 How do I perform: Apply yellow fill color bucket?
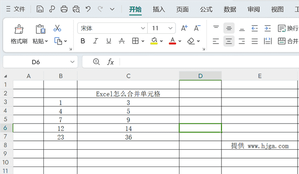pos(154,41)
